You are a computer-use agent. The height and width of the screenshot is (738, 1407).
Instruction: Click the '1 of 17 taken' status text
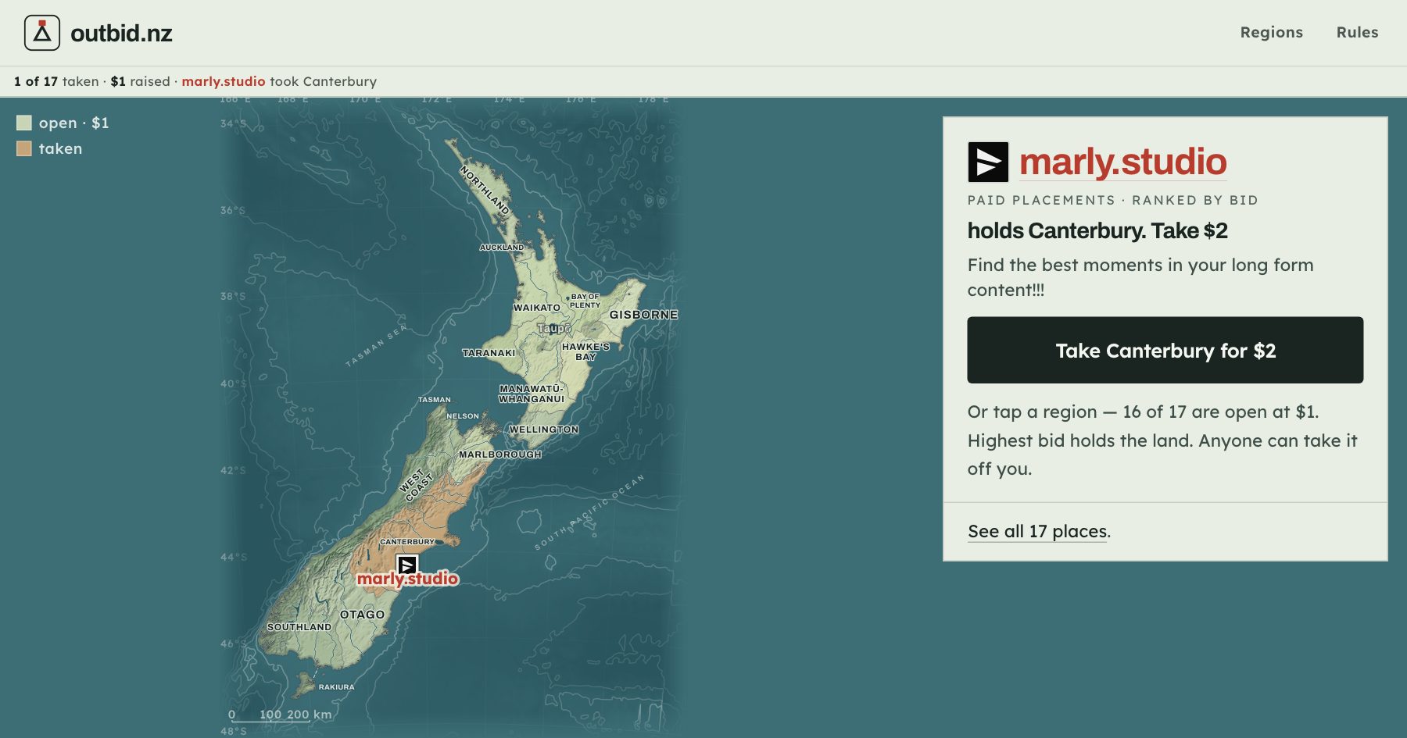point(56,81)
